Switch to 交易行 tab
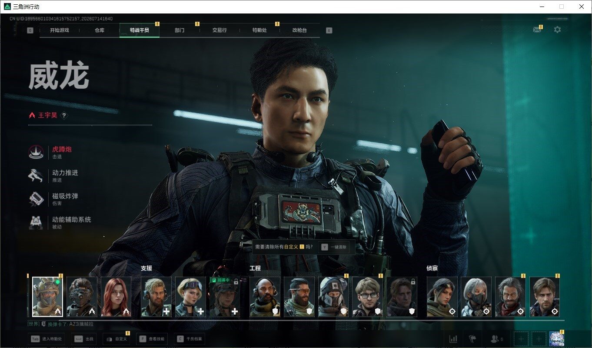This screenshot has width=592, height=348. pyautogui.click(x=220, y=30)
